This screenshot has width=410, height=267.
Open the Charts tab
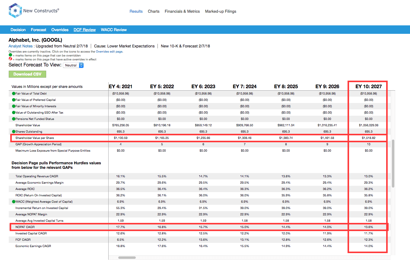pos(154,11)
